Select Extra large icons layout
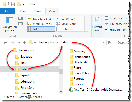132x102 pixels. pos(41,19)
